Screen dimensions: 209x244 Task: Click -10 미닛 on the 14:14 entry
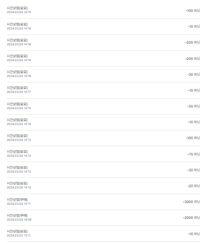click(x=194, y=122)
